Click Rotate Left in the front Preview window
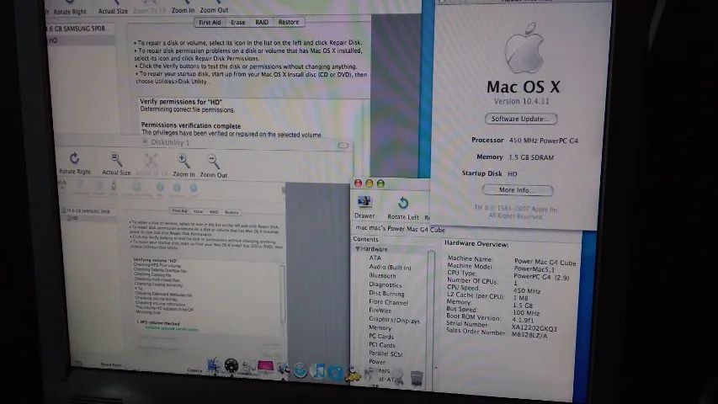This screenshot has height=404, width=718. (403, 203)
